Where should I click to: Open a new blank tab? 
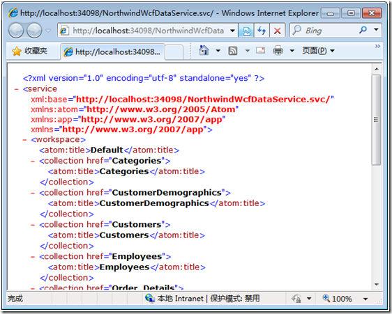tap(174, 52)
